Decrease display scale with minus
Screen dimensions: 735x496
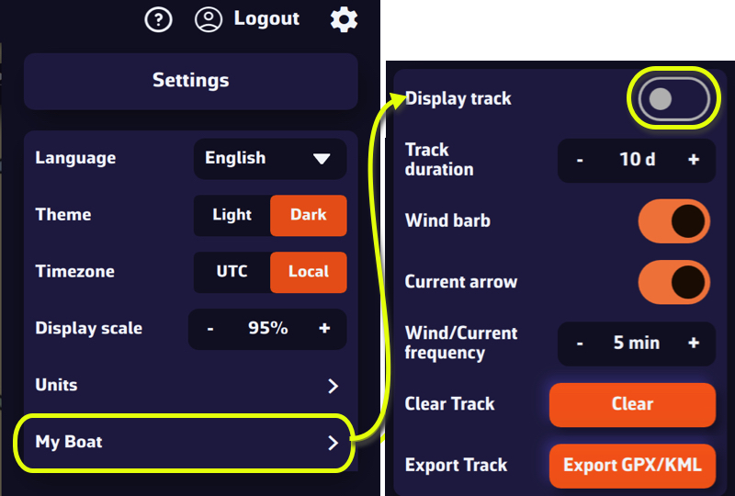coord(210,329)
